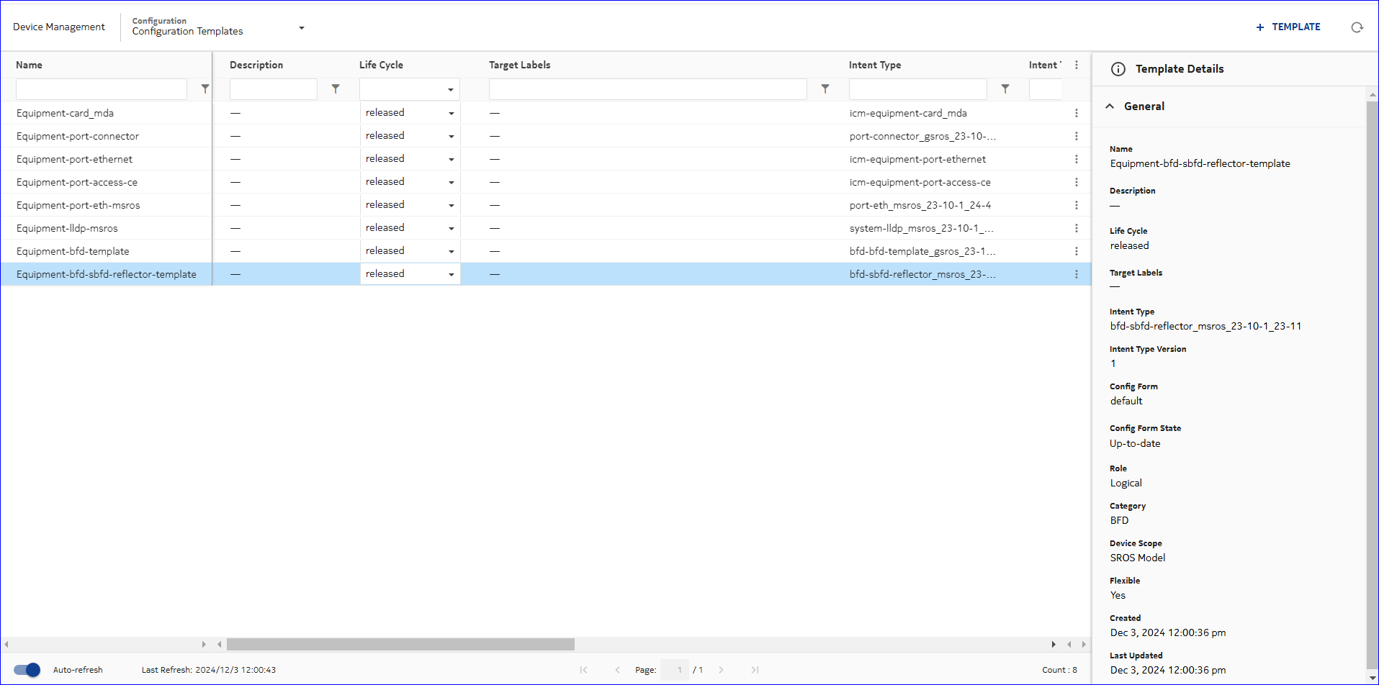Sort by the Intent Type column header
Screen dimensions: 1379x685
click(x=875, y=65)
